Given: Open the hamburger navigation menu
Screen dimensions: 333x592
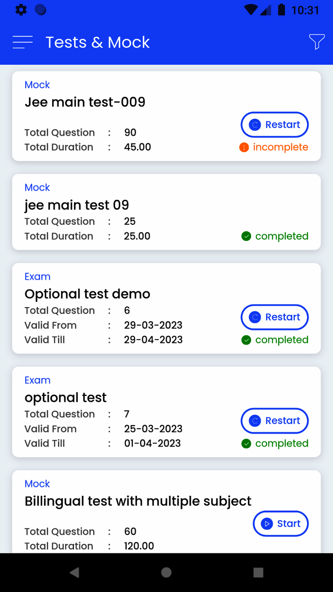Looking at the screenshot, I should (23, 42).
